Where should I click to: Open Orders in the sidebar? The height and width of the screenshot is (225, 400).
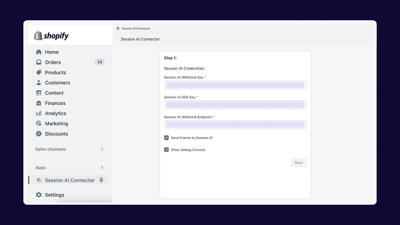pos(53,62)
